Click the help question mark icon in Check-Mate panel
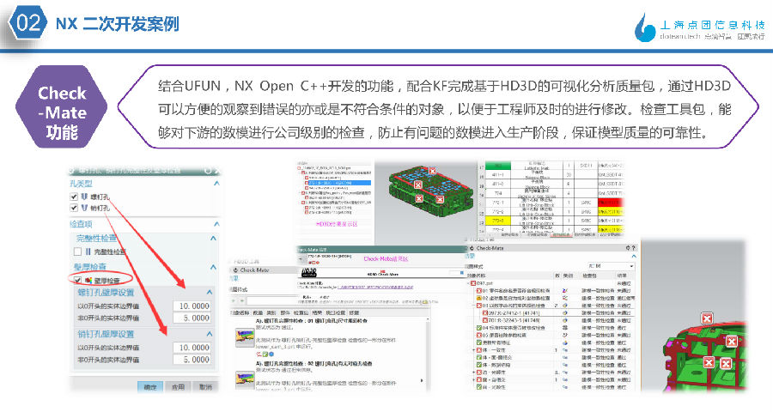This screenshot has height=412, width=773. click(634, 248)
